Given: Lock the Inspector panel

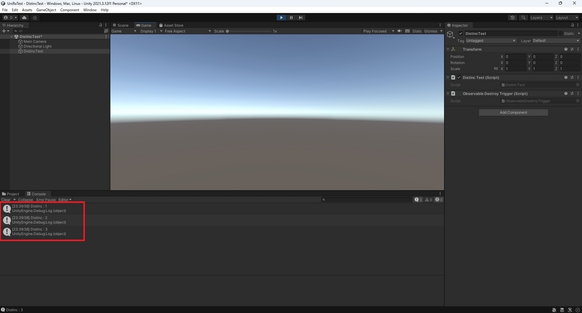Looking at the screenshot, I should pos(573,25).
